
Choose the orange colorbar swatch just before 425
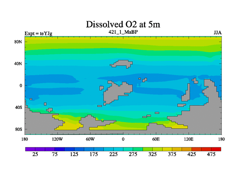(x=187, y=149)
